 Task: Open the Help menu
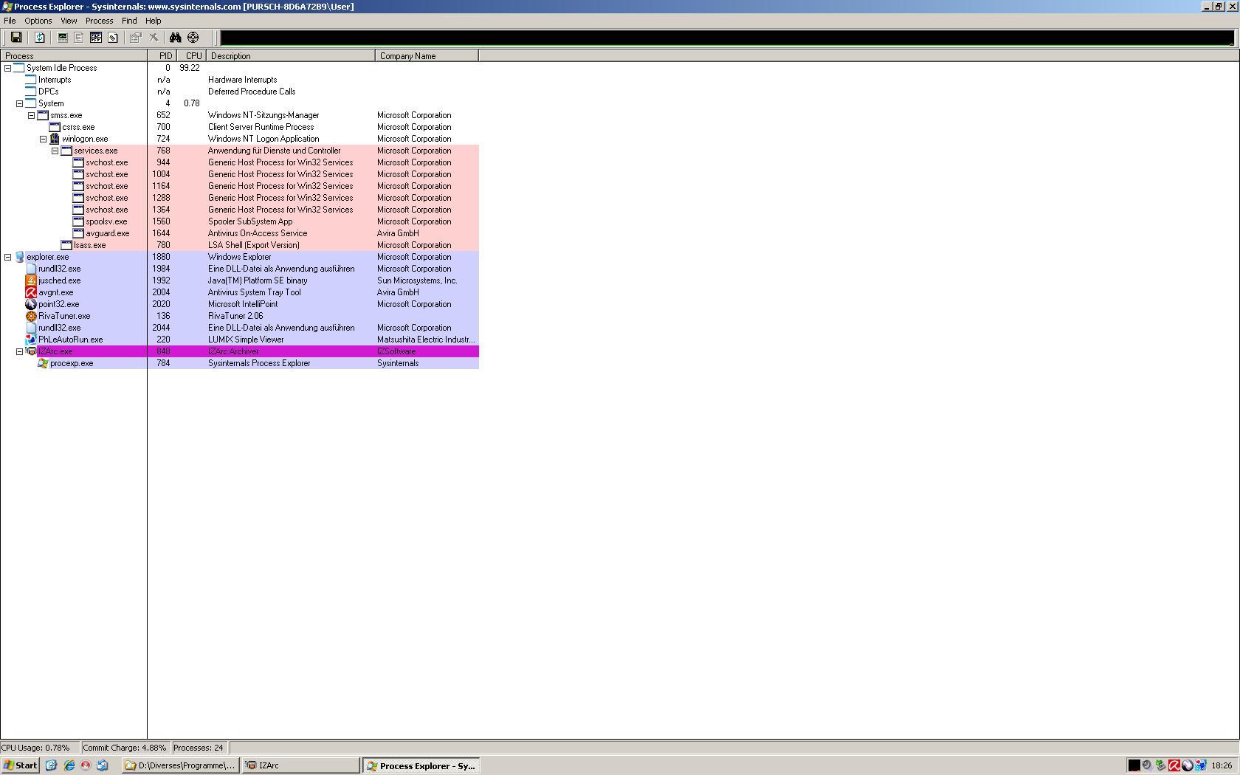pyautogui.click(x=154, y=21)
